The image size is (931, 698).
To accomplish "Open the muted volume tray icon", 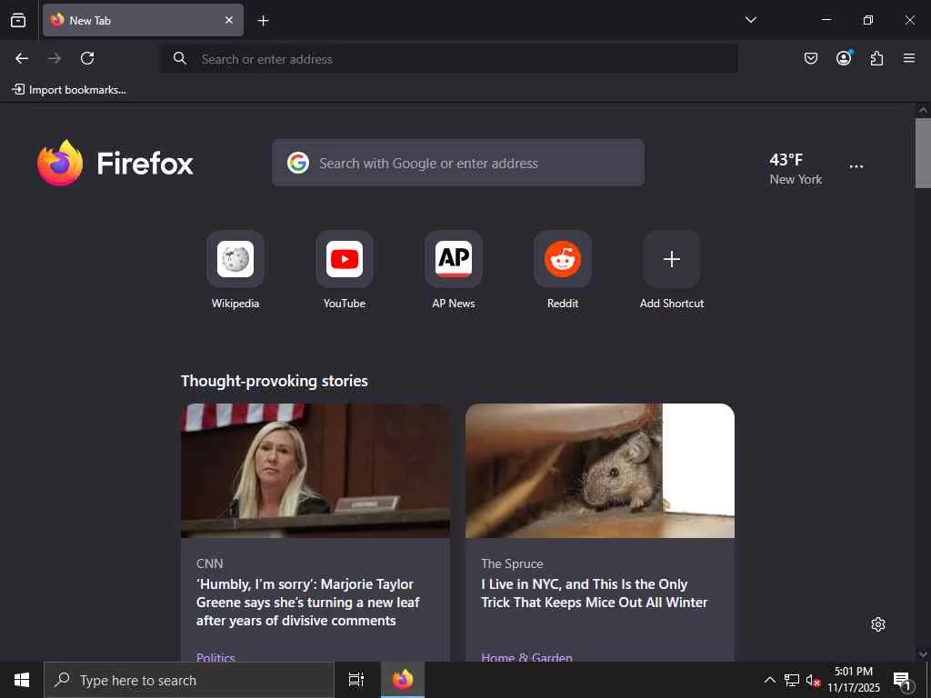I will (x=813, y=680).
